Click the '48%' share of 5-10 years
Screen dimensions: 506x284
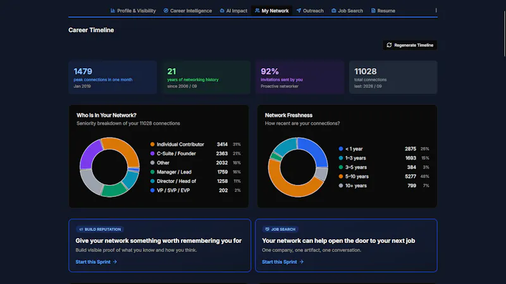tap(424, 177)
